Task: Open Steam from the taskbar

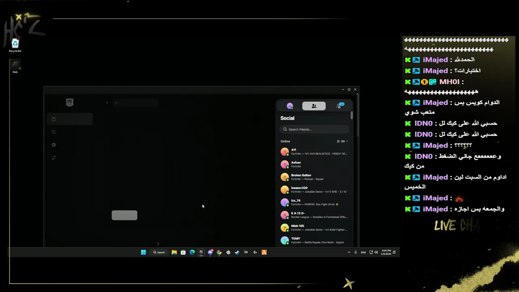Action: (x=237, y=252)
